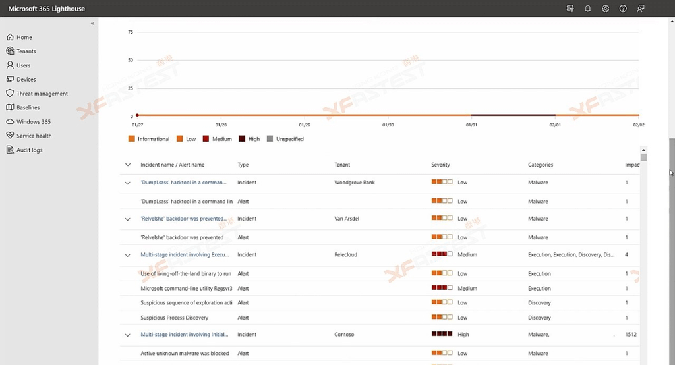This screenshot has height=365, width=675.
Task: Click the Baselines book icon
Action: coord(10,107)
